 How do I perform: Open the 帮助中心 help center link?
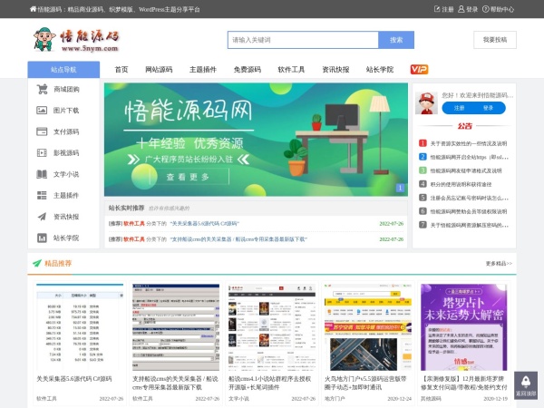498,9
